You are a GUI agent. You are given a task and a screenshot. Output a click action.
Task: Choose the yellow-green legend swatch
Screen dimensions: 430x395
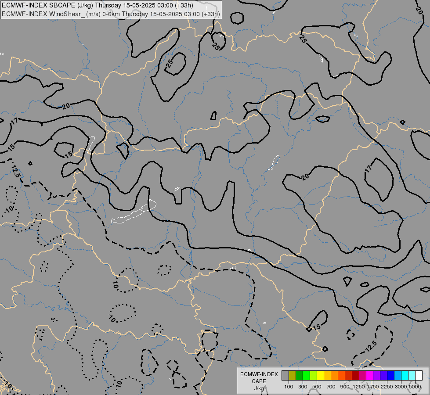[314, 375]
